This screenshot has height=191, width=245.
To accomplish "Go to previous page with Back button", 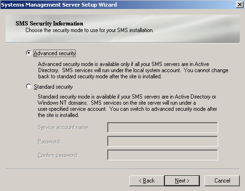I will pyautogui.click(x=147, y=181).
